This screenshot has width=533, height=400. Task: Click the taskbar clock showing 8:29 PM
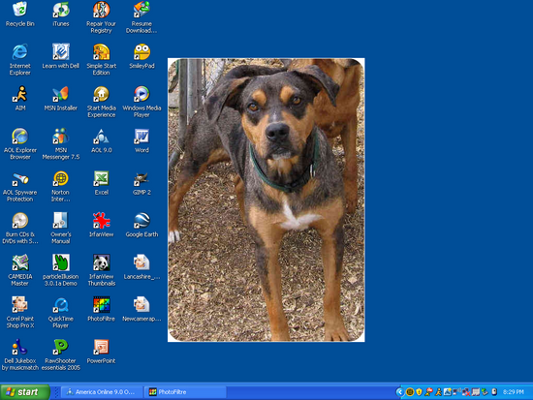tap(514, 392)
